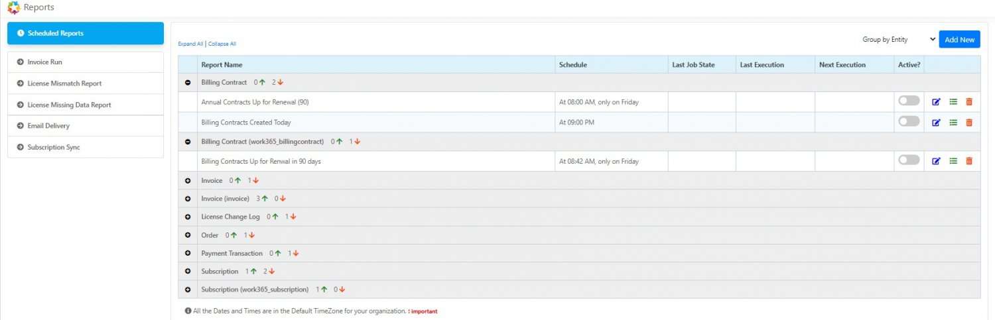Open Email Delivery in sidebar
This screenshot has height=320, width=995.
click(x=86, y=126)
